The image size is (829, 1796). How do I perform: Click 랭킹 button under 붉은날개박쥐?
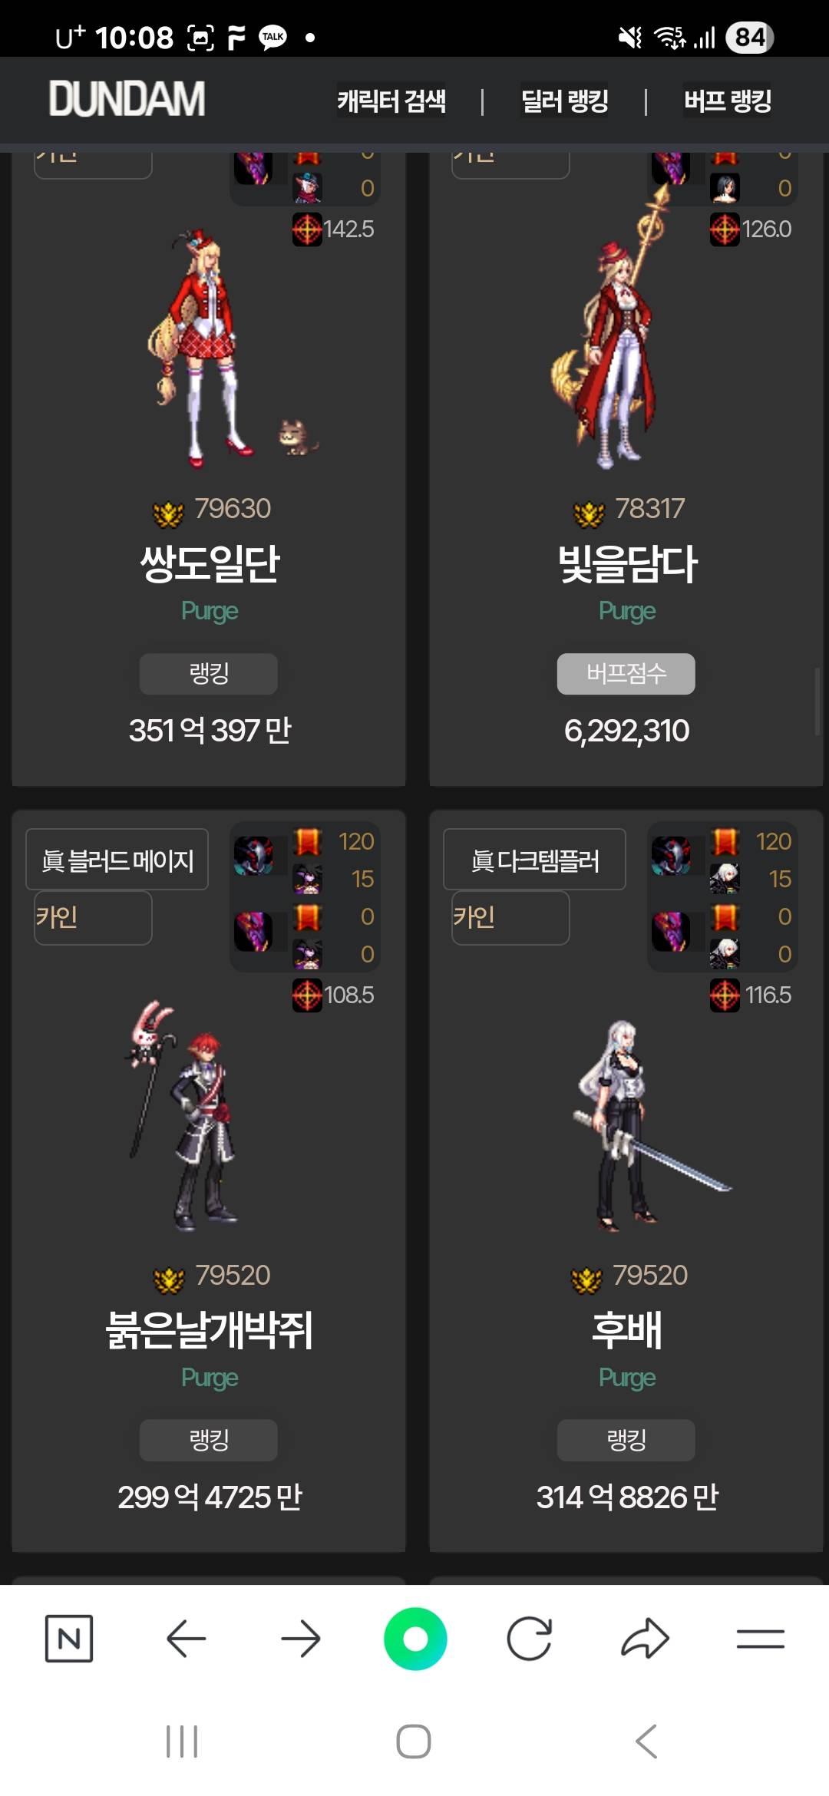click(x=209, y=1440)
